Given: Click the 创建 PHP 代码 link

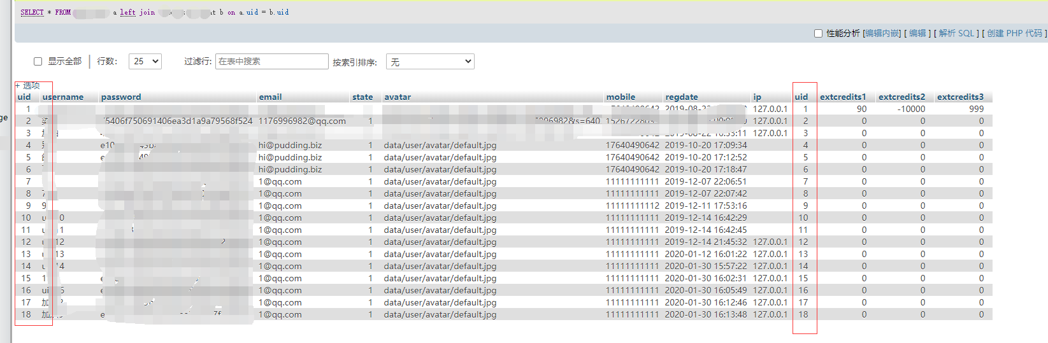Looking at the screenshot, I should 1014,34.
